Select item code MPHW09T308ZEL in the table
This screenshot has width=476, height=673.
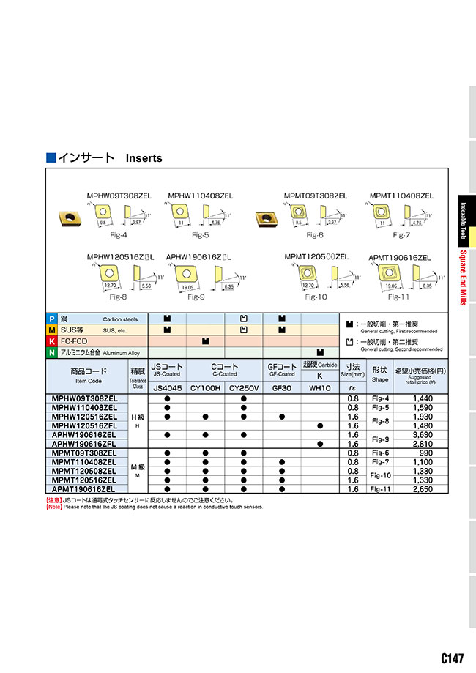(85, 398)
